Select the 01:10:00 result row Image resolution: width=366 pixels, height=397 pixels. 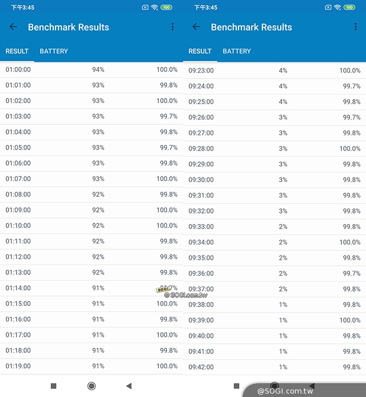[91, 226]
